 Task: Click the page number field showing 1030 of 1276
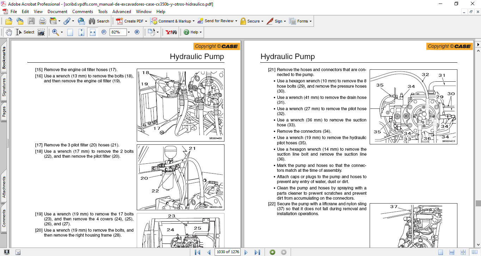tap(228, 252)
